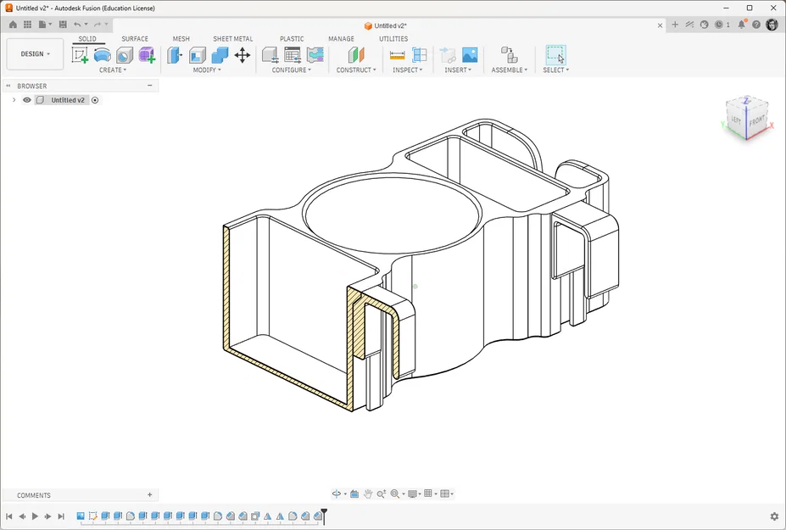Screen dimensions: 786x530
Task: Click the Insert Derive link icon
Action: point(447,54)
